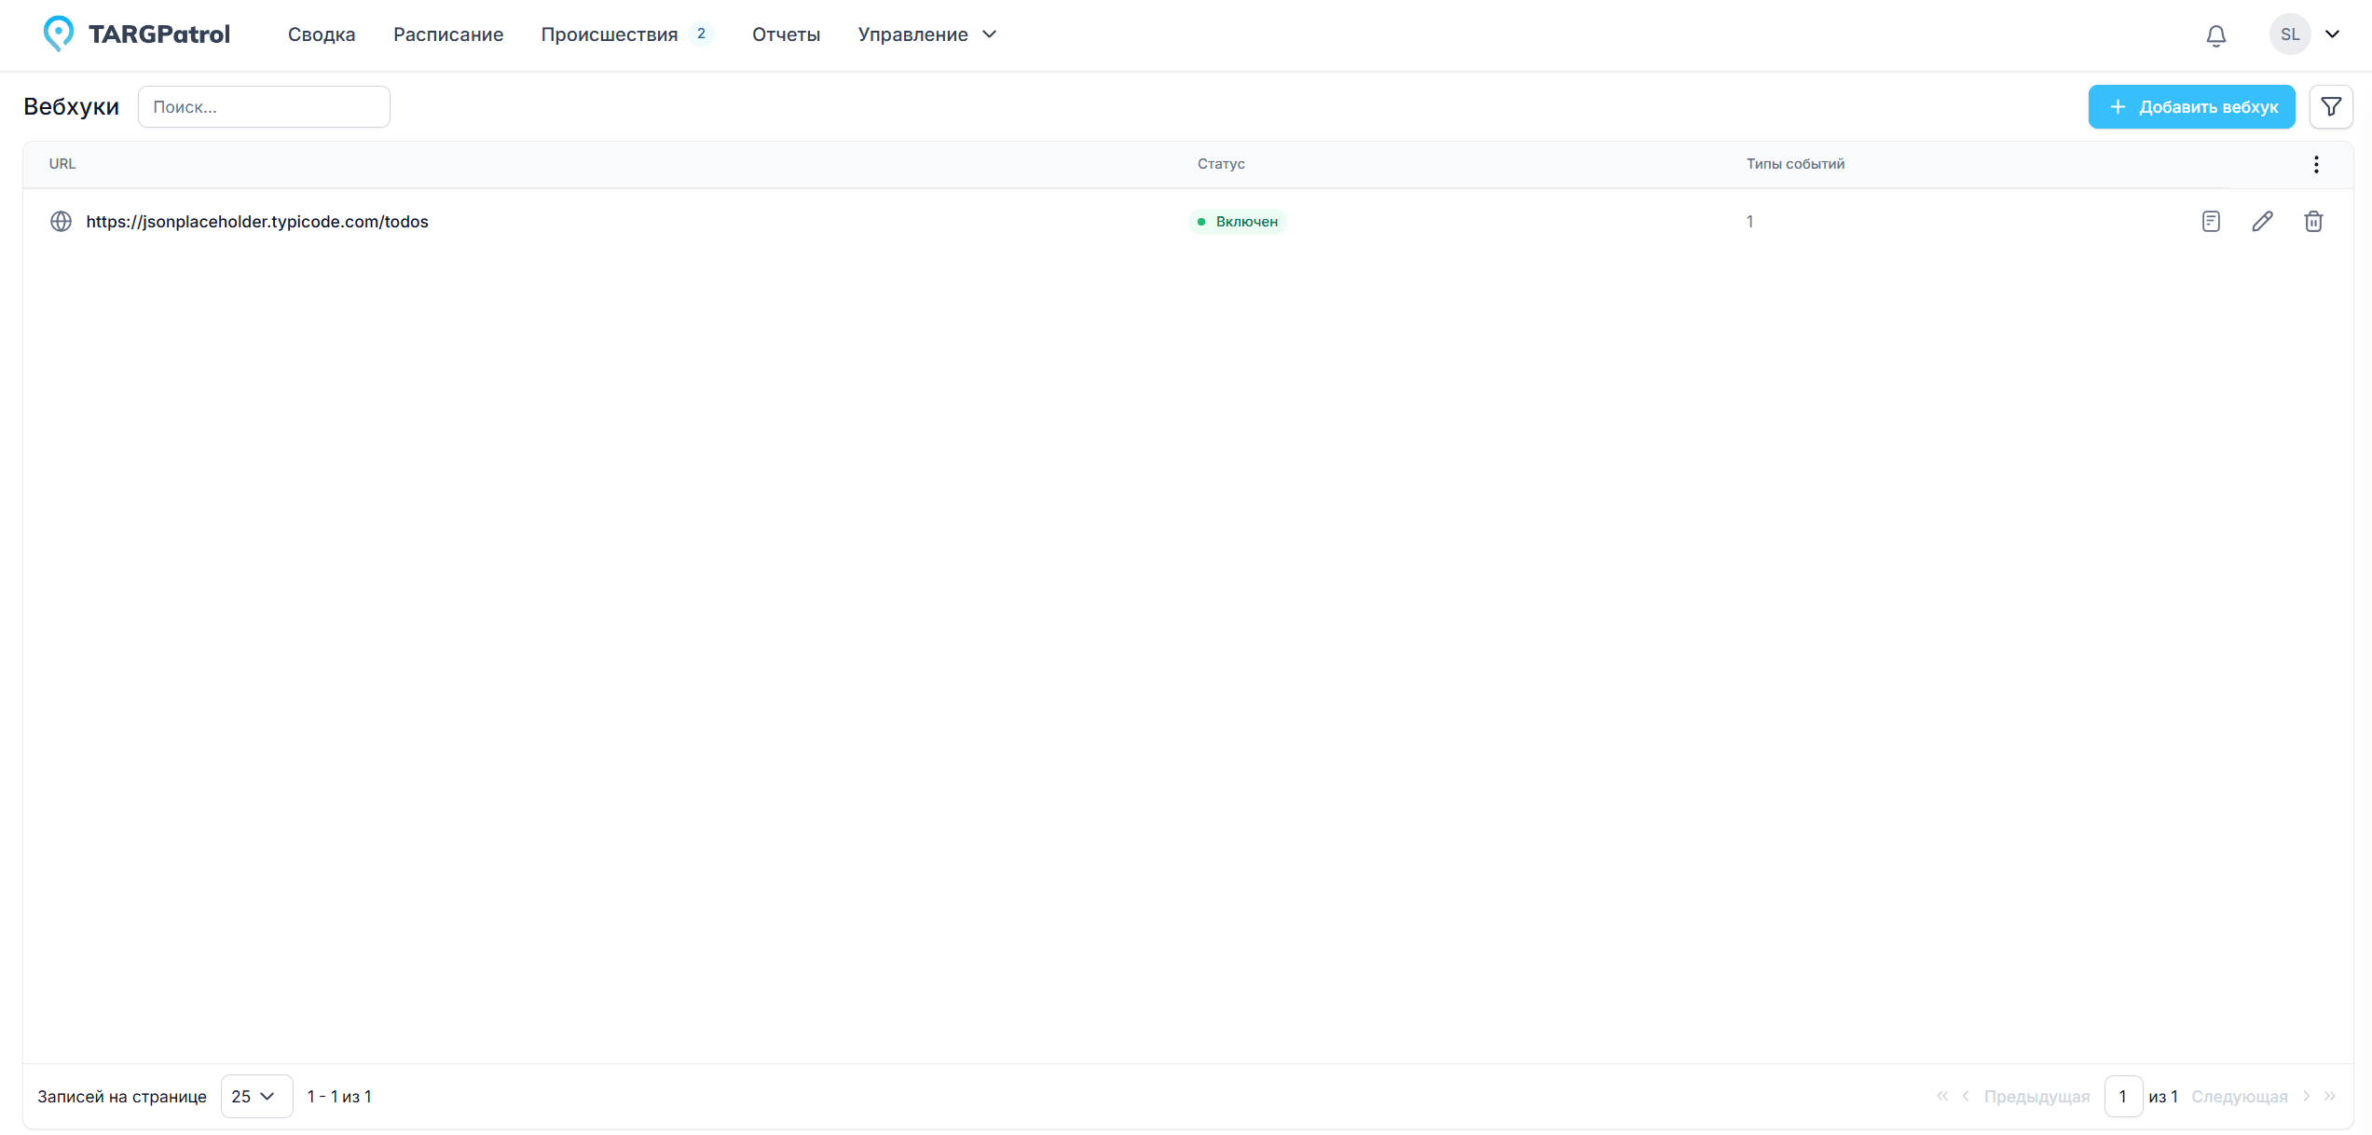Open the Расписание page
The height and width of the screenshot is (1135, 2372).
pyautogui.click(x=448, y=34)
